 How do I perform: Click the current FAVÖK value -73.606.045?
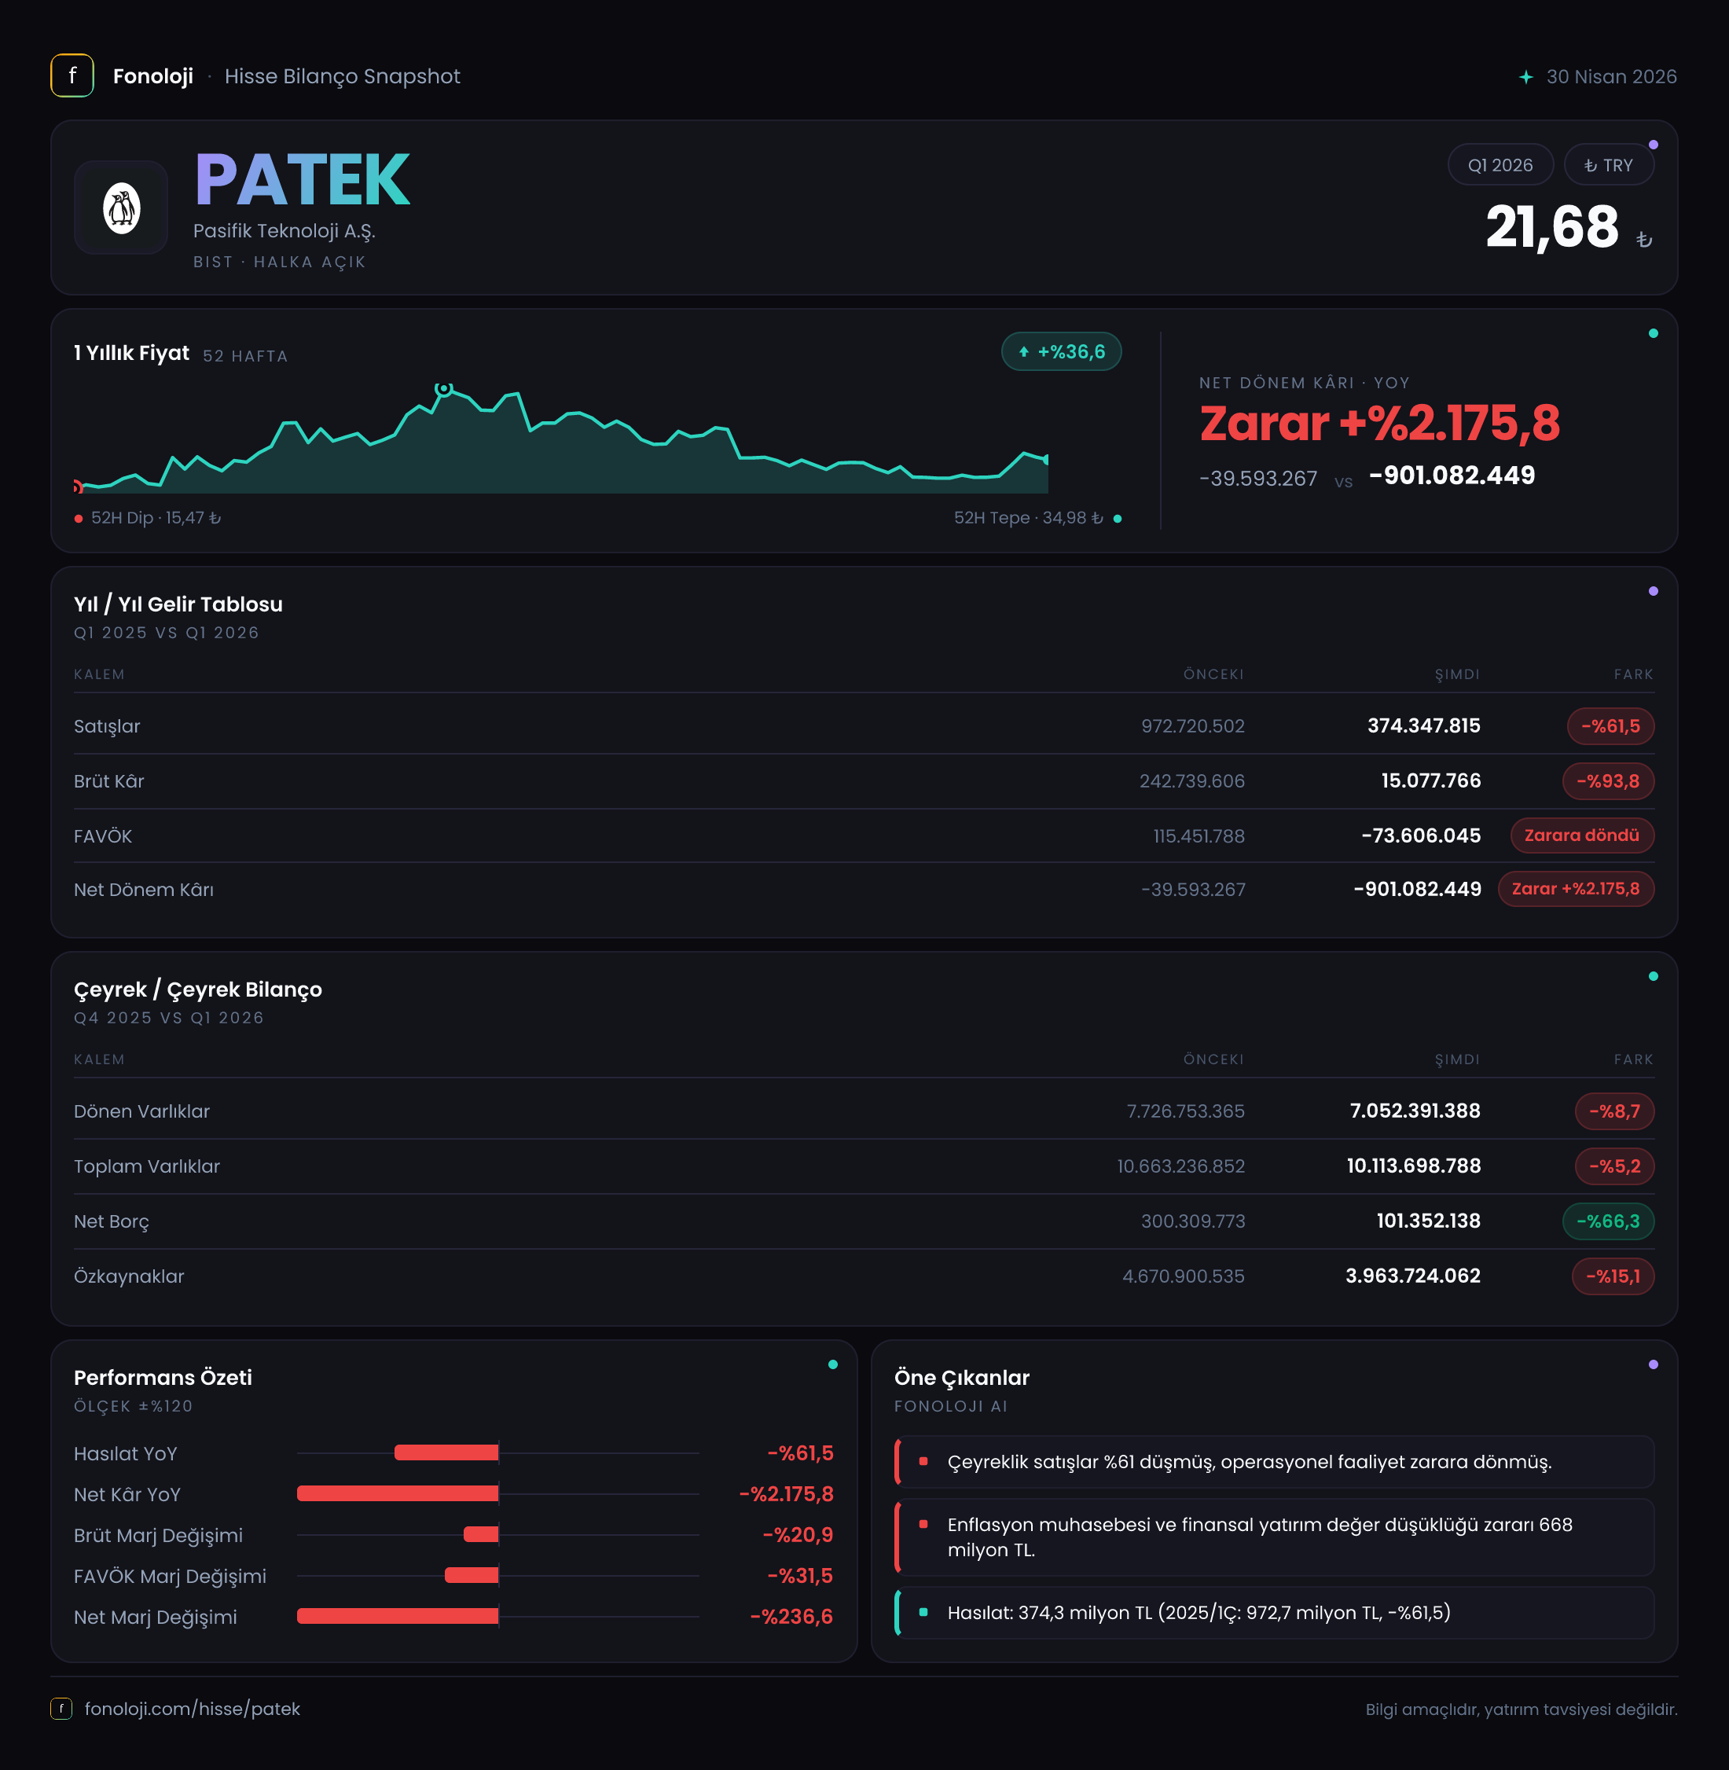tap(1421, 835)
